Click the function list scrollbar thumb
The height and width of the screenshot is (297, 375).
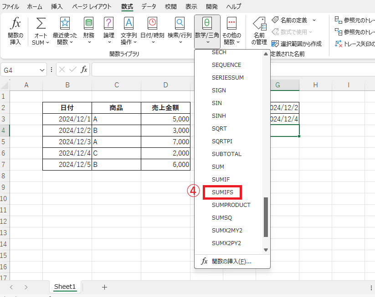click(266, 217)
